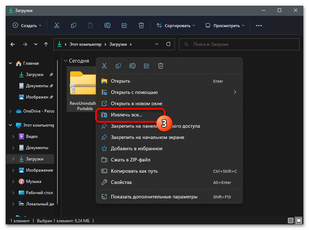Expand the OneDrive - Perso node

click(x=11, y=111)
